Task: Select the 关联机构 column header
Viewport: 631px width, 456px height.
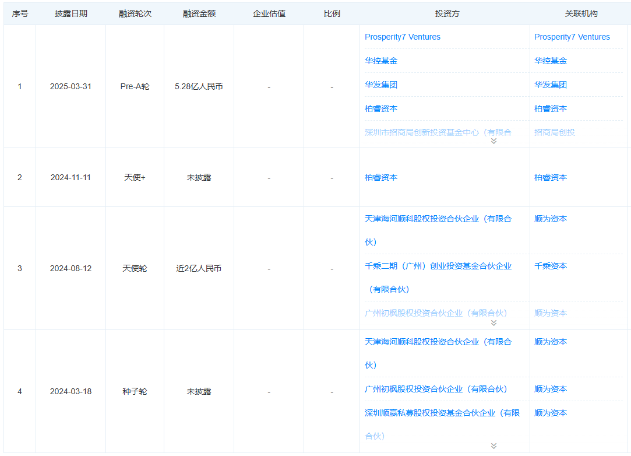Action: tap(581, 13)
